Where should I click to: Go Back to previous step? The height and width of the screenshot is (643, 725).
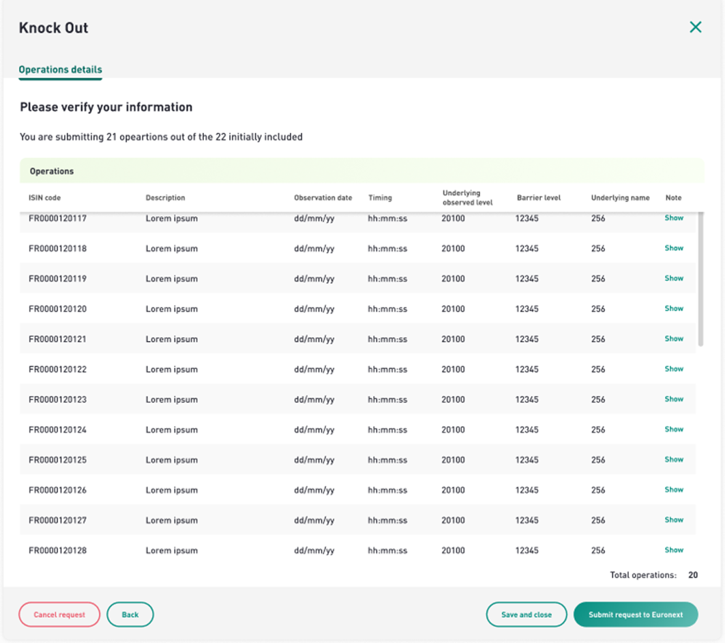click(130, 614)
